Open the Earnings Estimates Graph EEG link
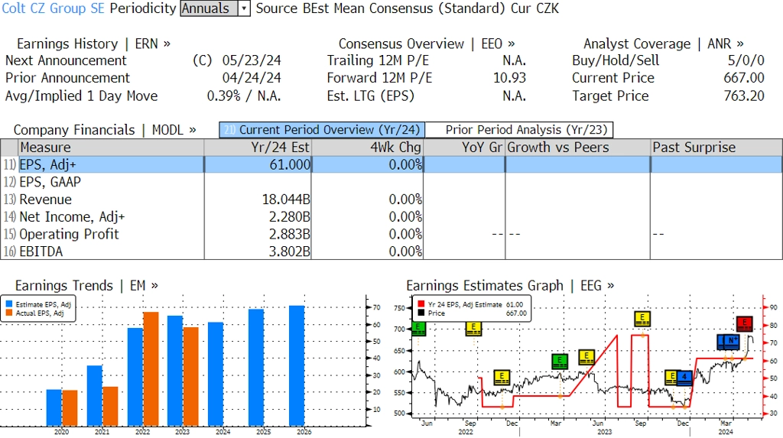This screenshot has width=783, height=438. click(x=510, y=286)
